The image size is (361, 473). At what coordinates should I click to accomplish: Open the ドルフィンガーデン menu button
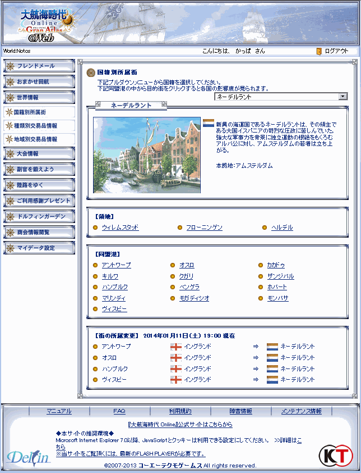click(x=39, y=216)
